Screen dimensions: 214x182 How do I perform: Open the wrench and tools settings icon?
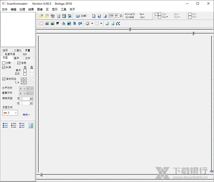(70, 16)
